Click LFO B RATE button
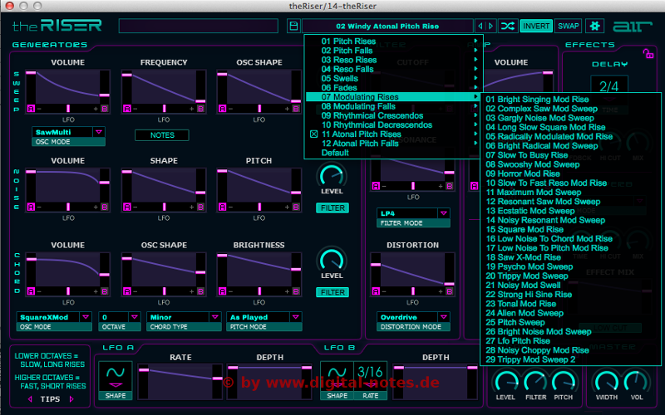Screen dimensions: 665x415 (370, 396)
